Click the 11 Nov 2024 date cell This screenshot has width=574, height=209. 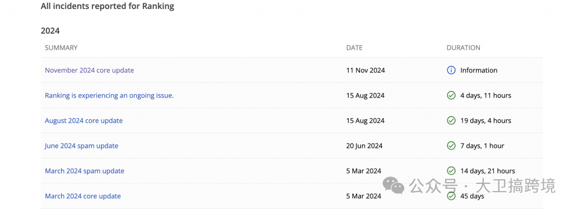click(x=365, y=70)
